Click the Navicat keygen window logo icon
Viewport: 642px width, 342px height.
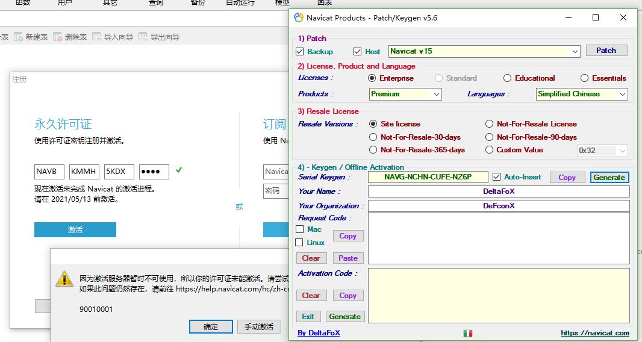click(x=299, y=17)
